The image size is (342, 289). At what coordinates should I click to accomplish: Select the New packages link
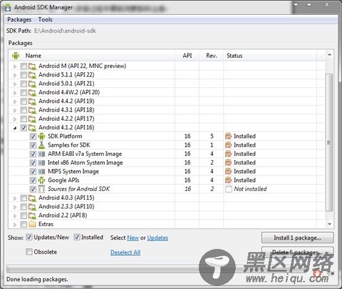point(133,238)
